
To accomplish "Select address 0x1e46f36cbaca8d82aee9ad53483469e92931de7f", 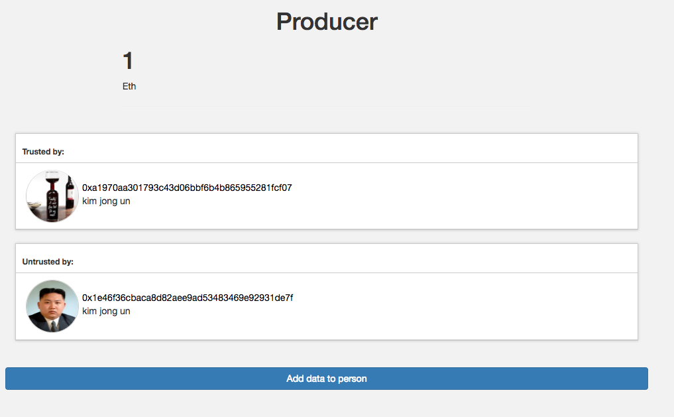I will [188, 298].
